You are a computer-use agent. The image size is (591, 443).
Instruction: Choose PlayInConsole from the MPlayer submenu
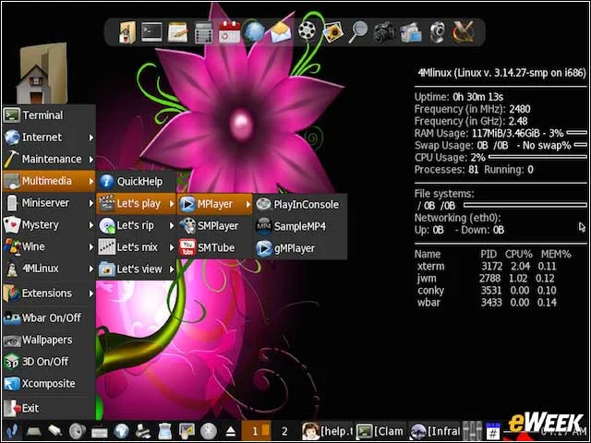[300, 205]
